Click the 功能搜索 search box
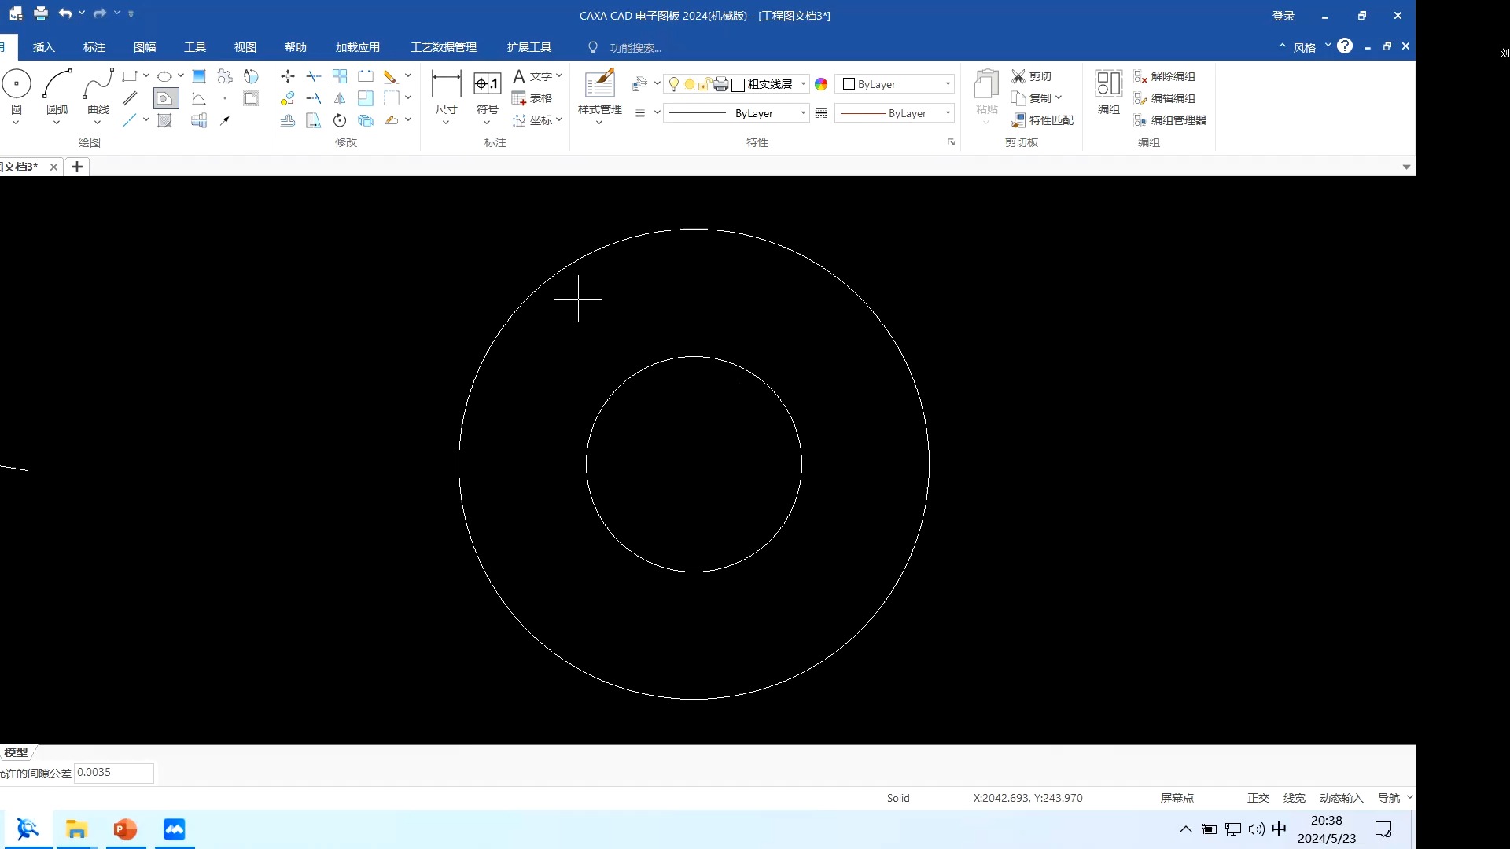The width and height of the screenshot is (1510, 849). pos(635,48)
